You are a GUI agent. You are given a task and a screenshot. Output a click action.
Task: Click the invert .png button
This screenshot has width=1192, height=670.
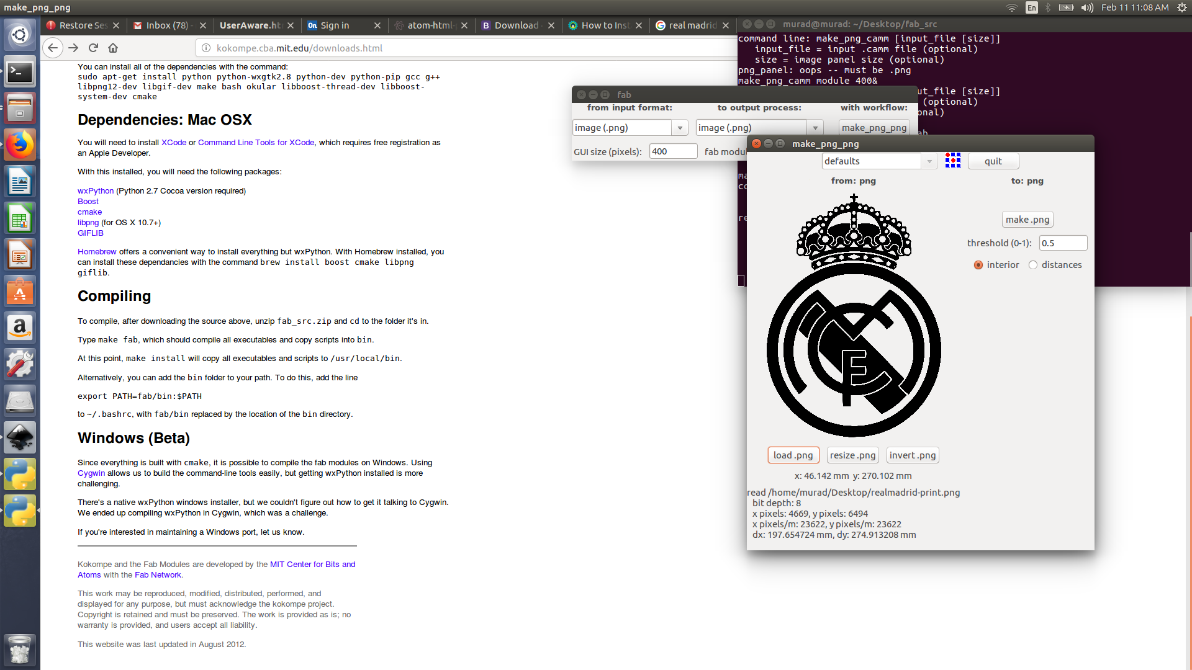click(x=913, y=455)
